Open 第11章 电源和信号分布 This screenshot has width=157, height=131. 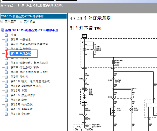coord(26,86)
